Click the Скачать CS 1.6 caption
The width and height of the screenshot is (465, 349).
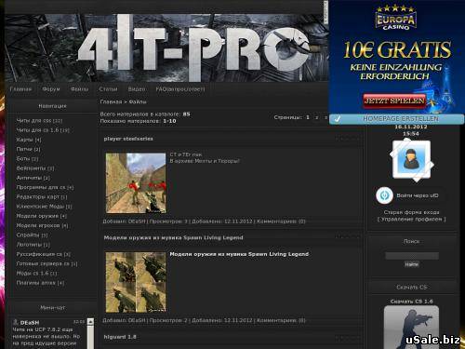(411, 302)
